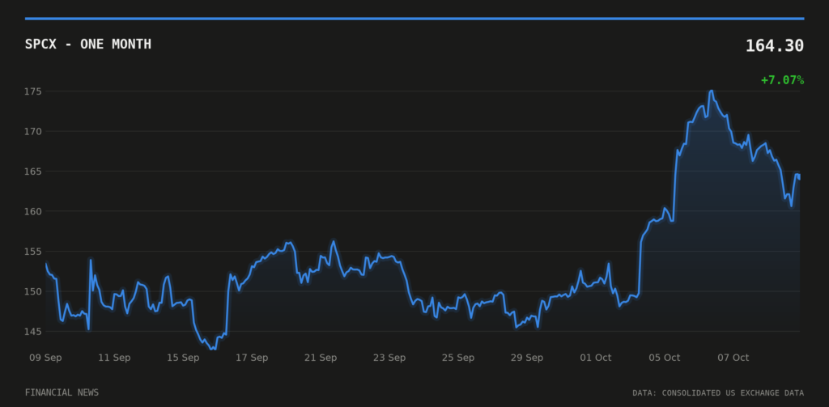Click the 09 Sep date label
This screenshot has width=829, height=407.
click(x=45, y=358)
